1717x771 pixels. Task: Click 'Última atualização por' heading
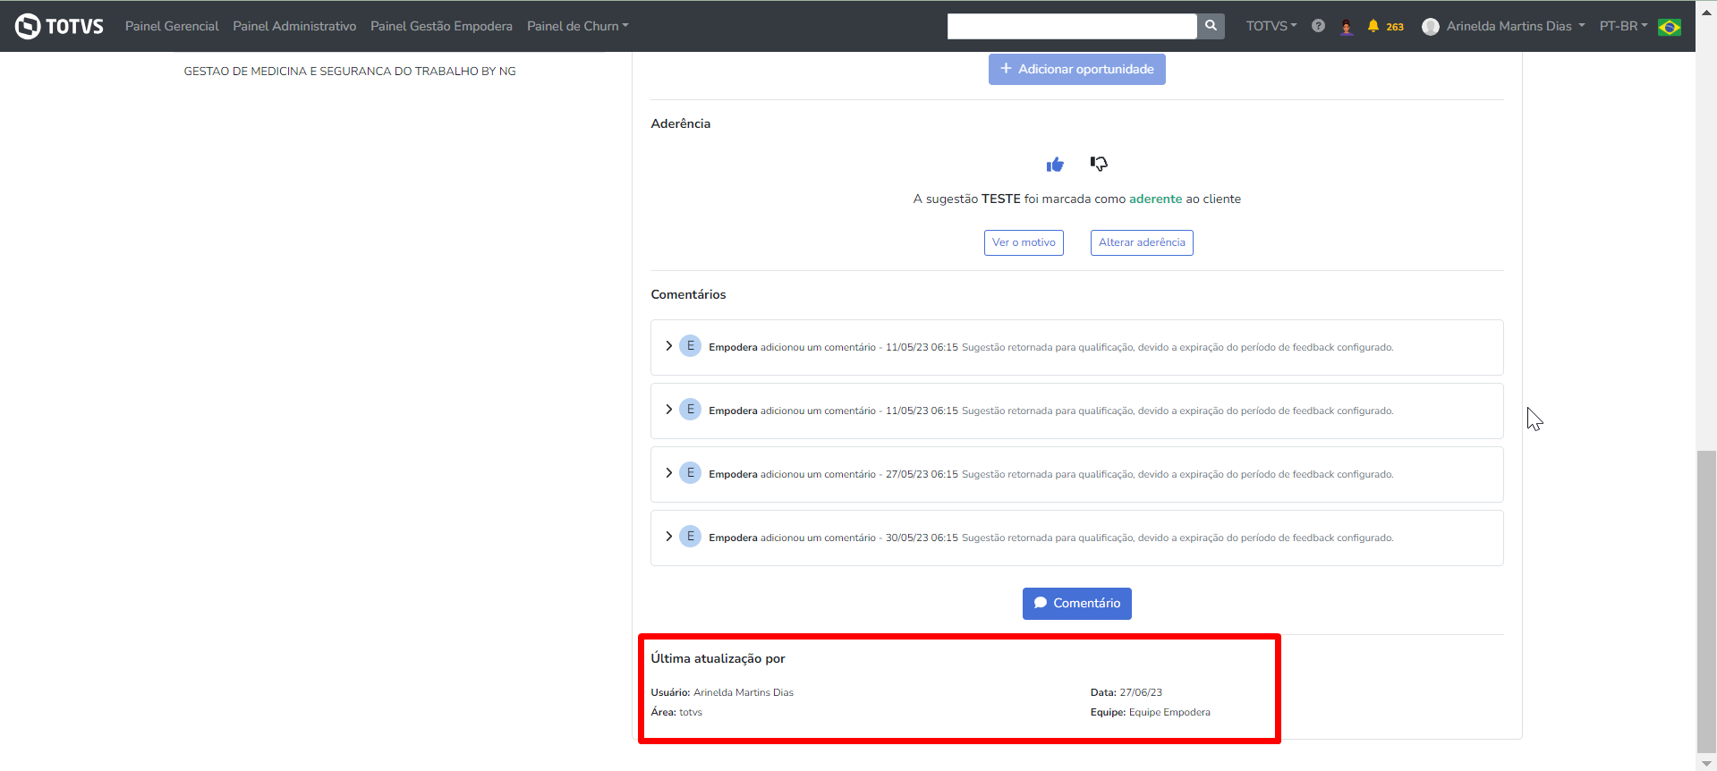[x=718, y=658]
